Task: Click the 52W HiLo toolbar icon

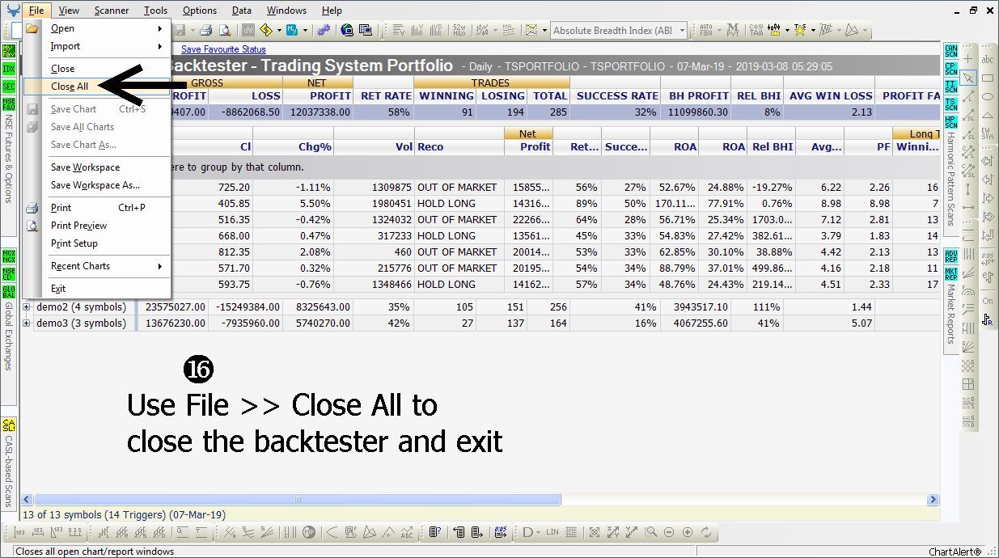Action: click(x=459, y=30)
